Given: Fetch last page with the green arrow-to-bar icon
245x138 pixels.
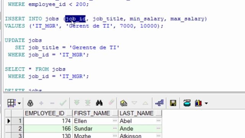Looking at the screenshot, I should point(88,103).
